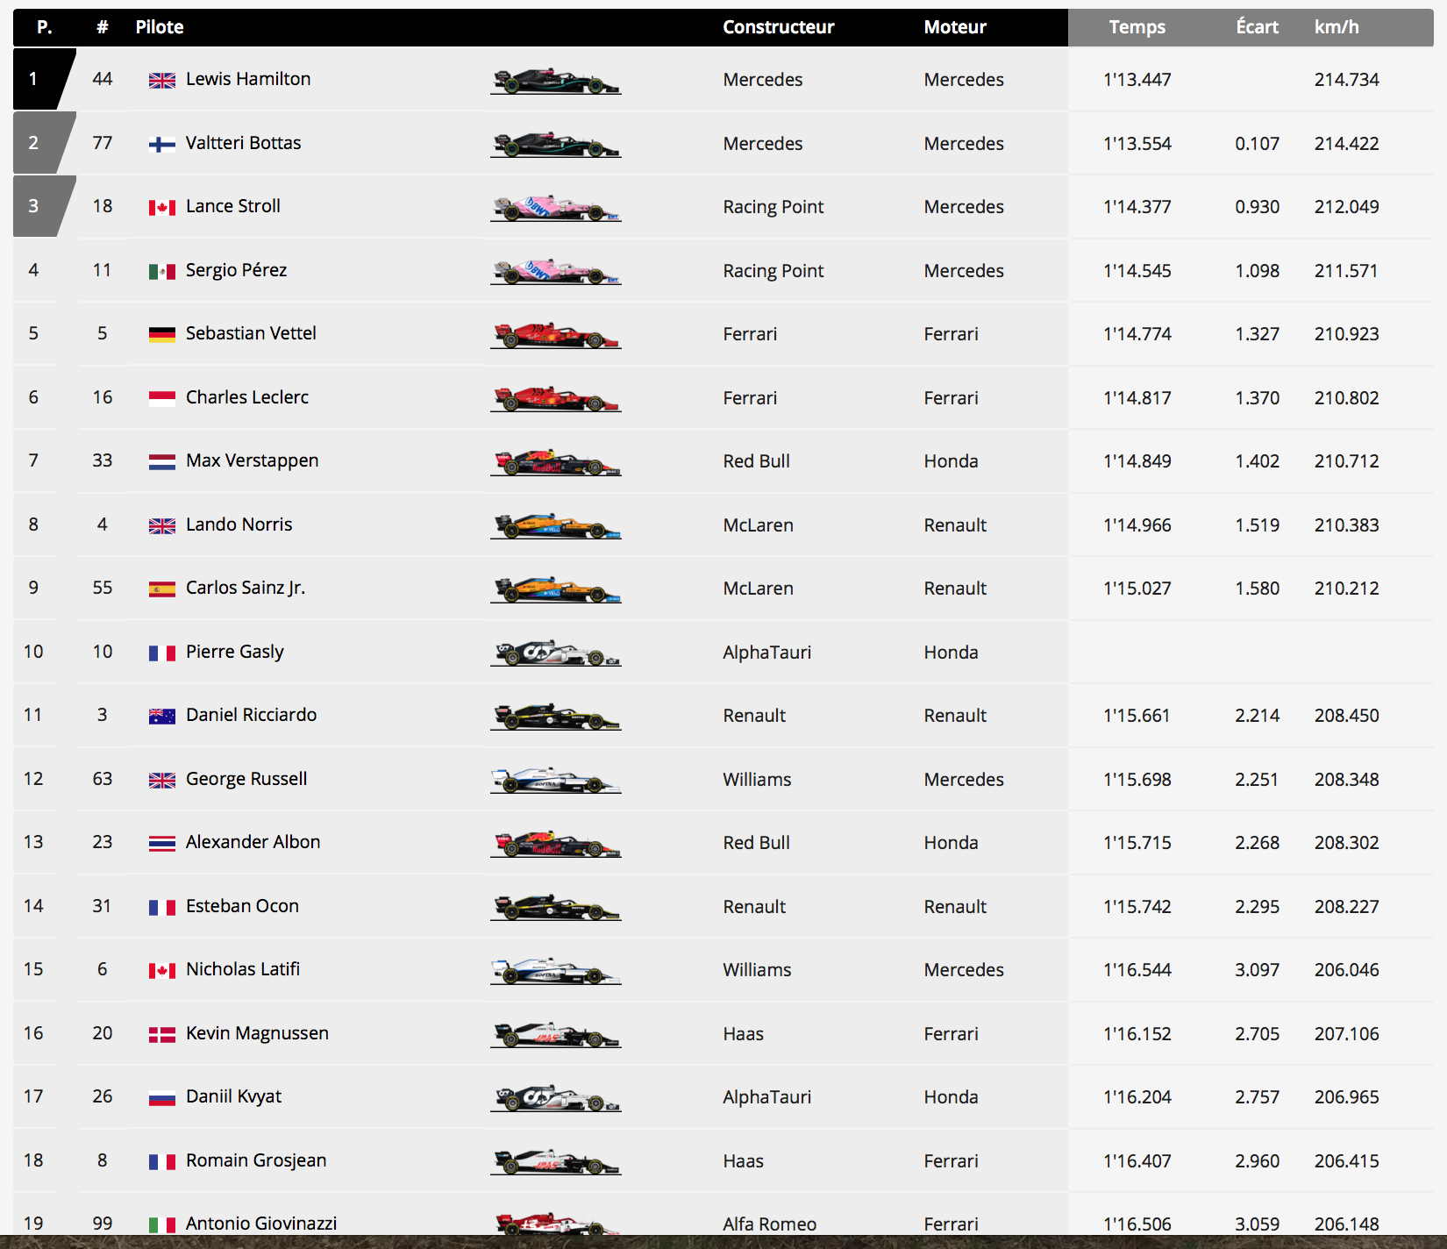Click the AlphaTauri car in Gasly's row

click(556, 653)
